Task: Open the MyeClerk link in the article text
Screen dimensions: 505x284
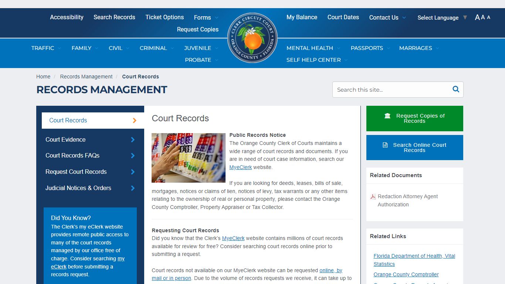Action: [x=240, y=167]
